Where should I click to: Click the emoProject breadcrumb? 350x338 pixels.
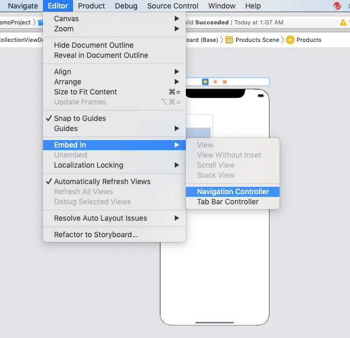click(15, 22)
